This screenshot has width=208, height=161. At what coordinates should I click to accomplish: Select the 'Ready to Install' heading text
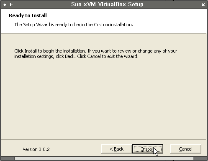click(28, 15)
